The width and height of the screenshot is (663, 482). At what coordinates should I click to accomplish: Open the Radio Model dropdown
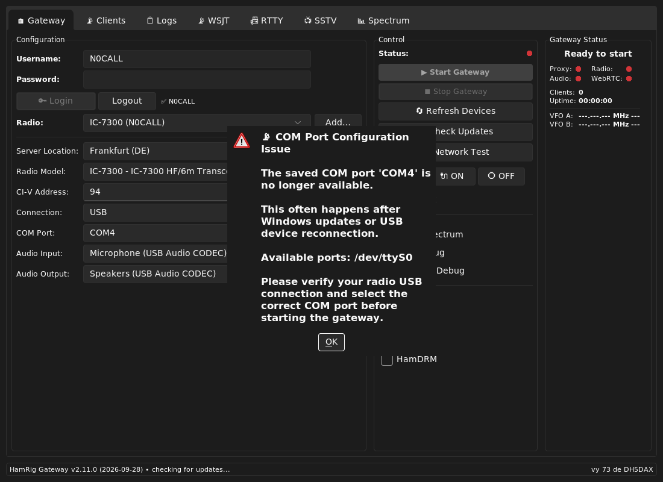tap(155, 171)
